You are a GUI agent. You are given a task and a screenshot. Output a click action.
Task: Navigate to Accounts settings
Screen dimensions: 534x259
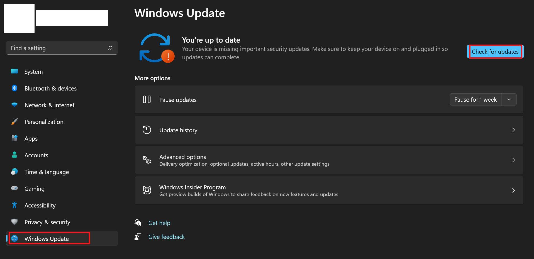[62, 155]
